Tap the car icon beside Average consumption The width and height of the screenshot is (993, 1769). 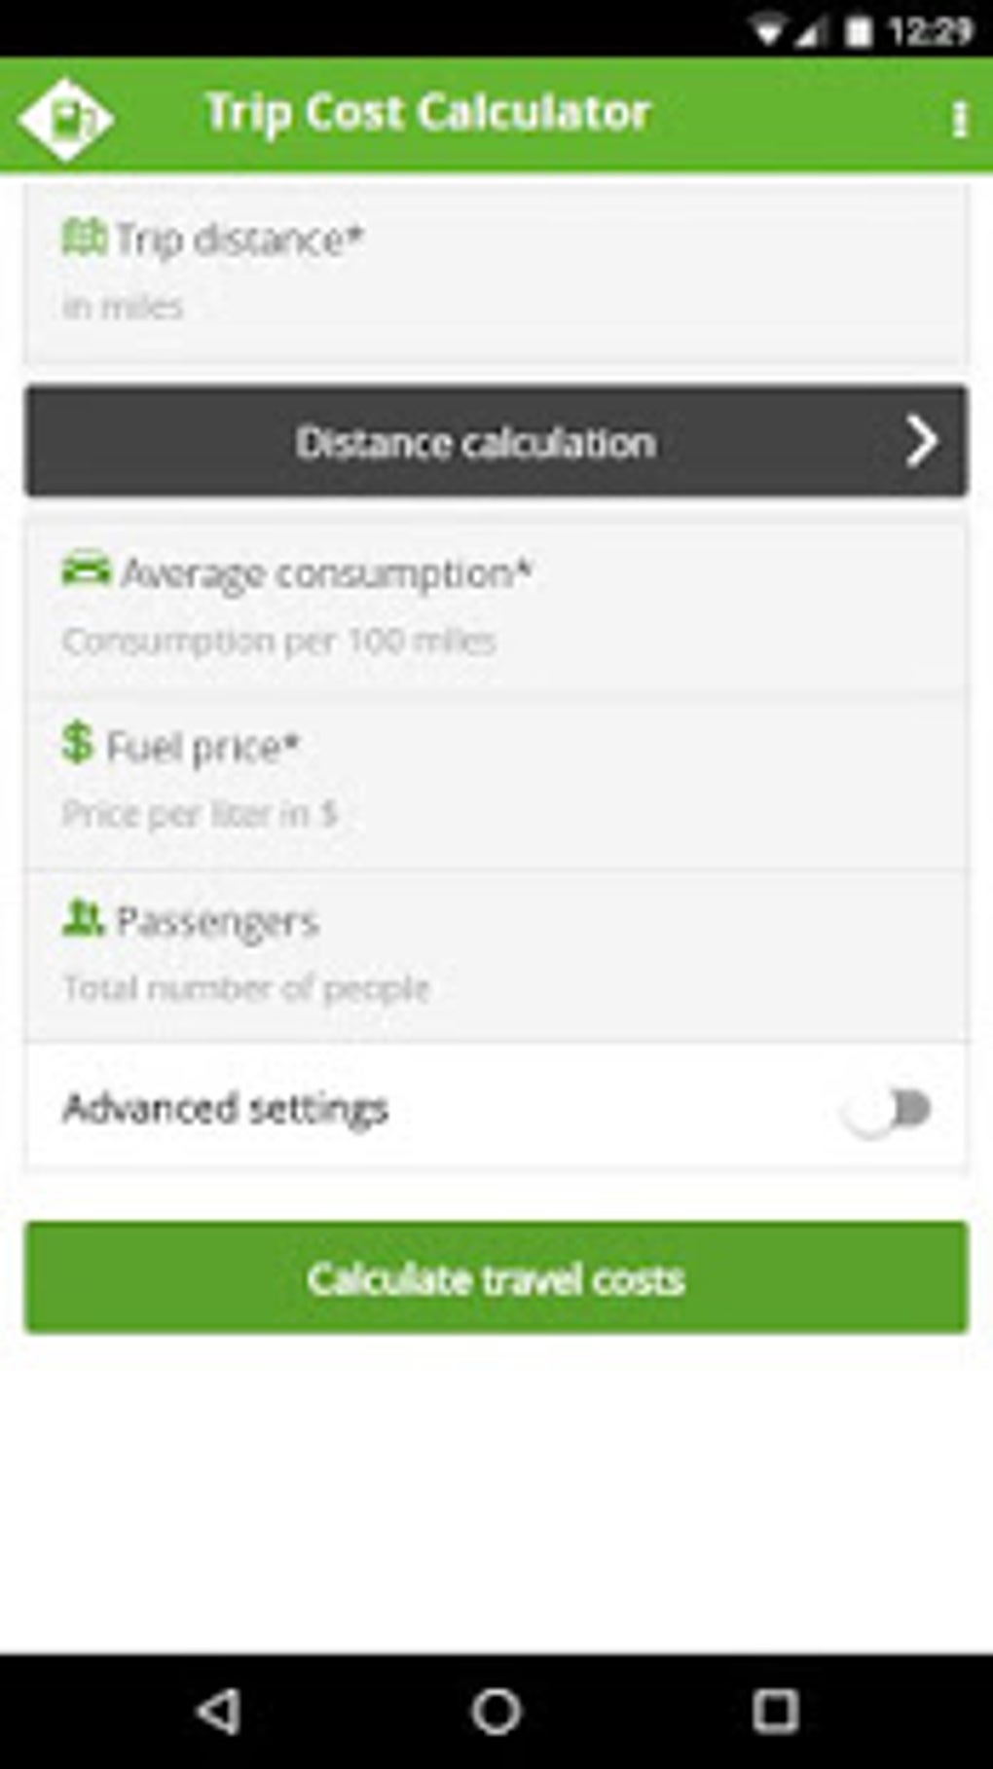(86, 570)
